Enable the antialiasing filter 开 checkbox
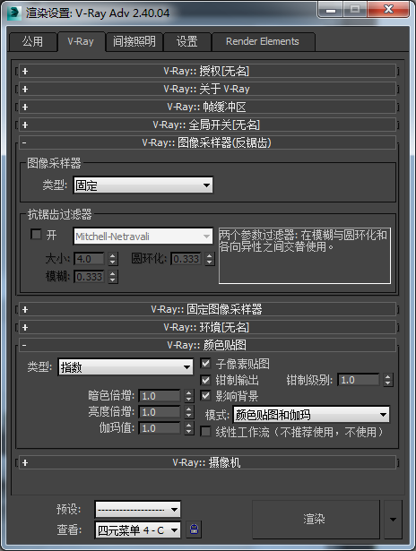Viewport: 416px width, 551px height. tap(36, 235)
